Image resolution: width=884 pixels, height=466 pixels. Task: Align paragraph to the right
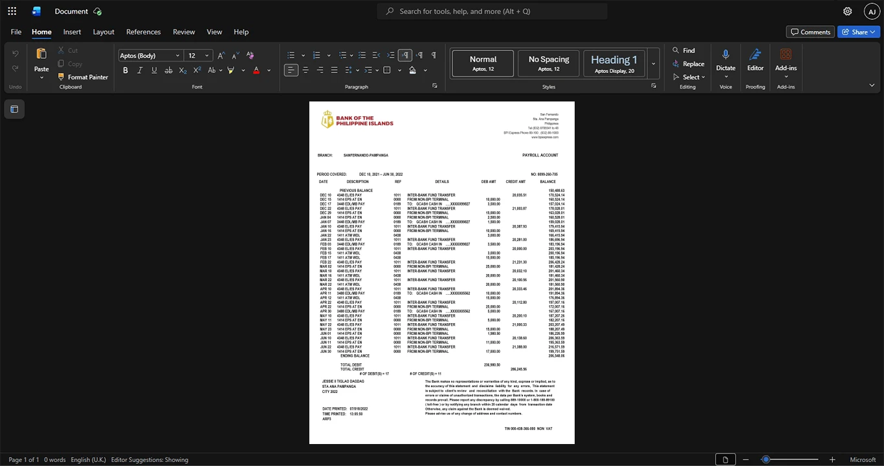(320, 70)
